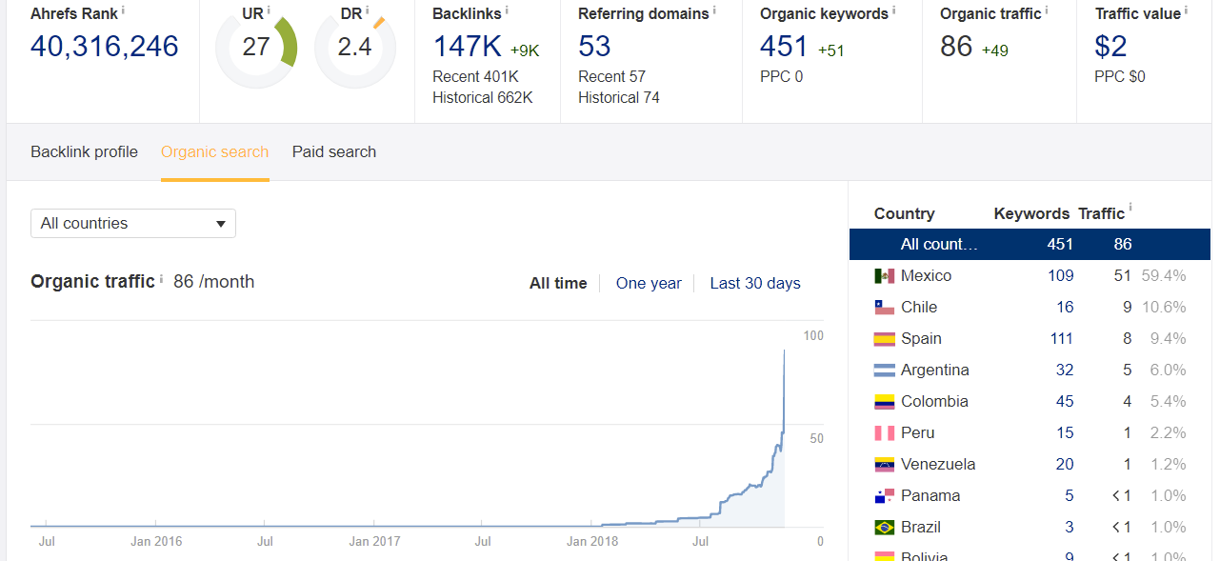Click the Historical 74 referring domains text
This screenshot has height=561, width=1220.
(619, 97)
